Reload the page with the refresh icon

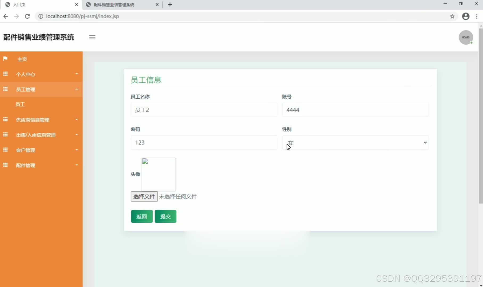27,16
